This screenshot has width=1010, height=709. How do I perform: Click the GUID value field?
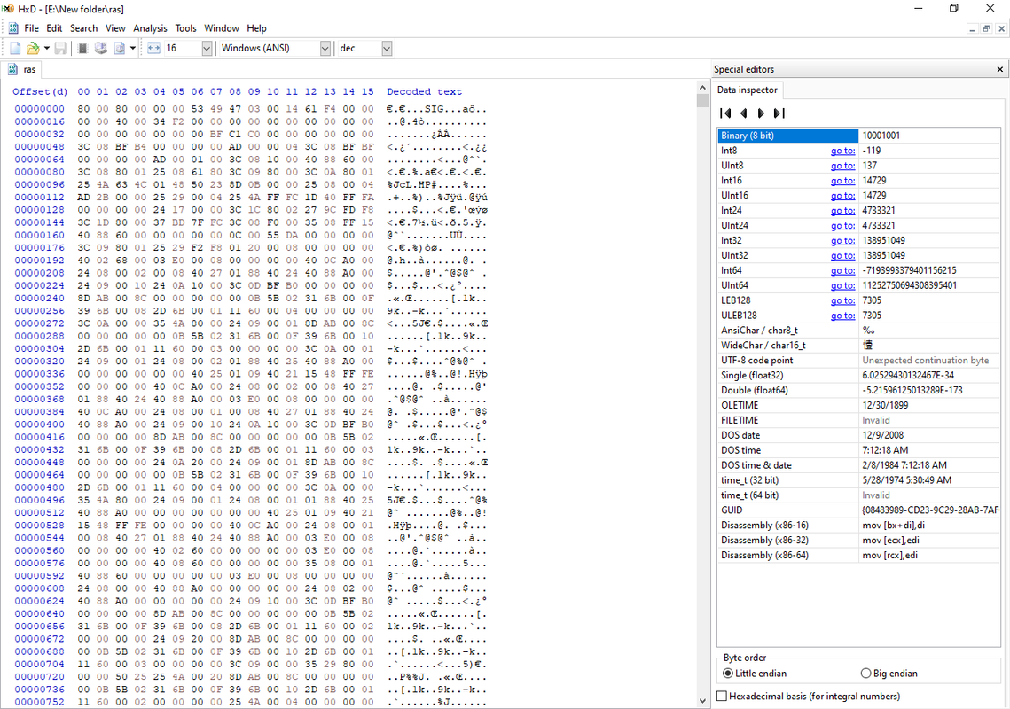point(929,510)
